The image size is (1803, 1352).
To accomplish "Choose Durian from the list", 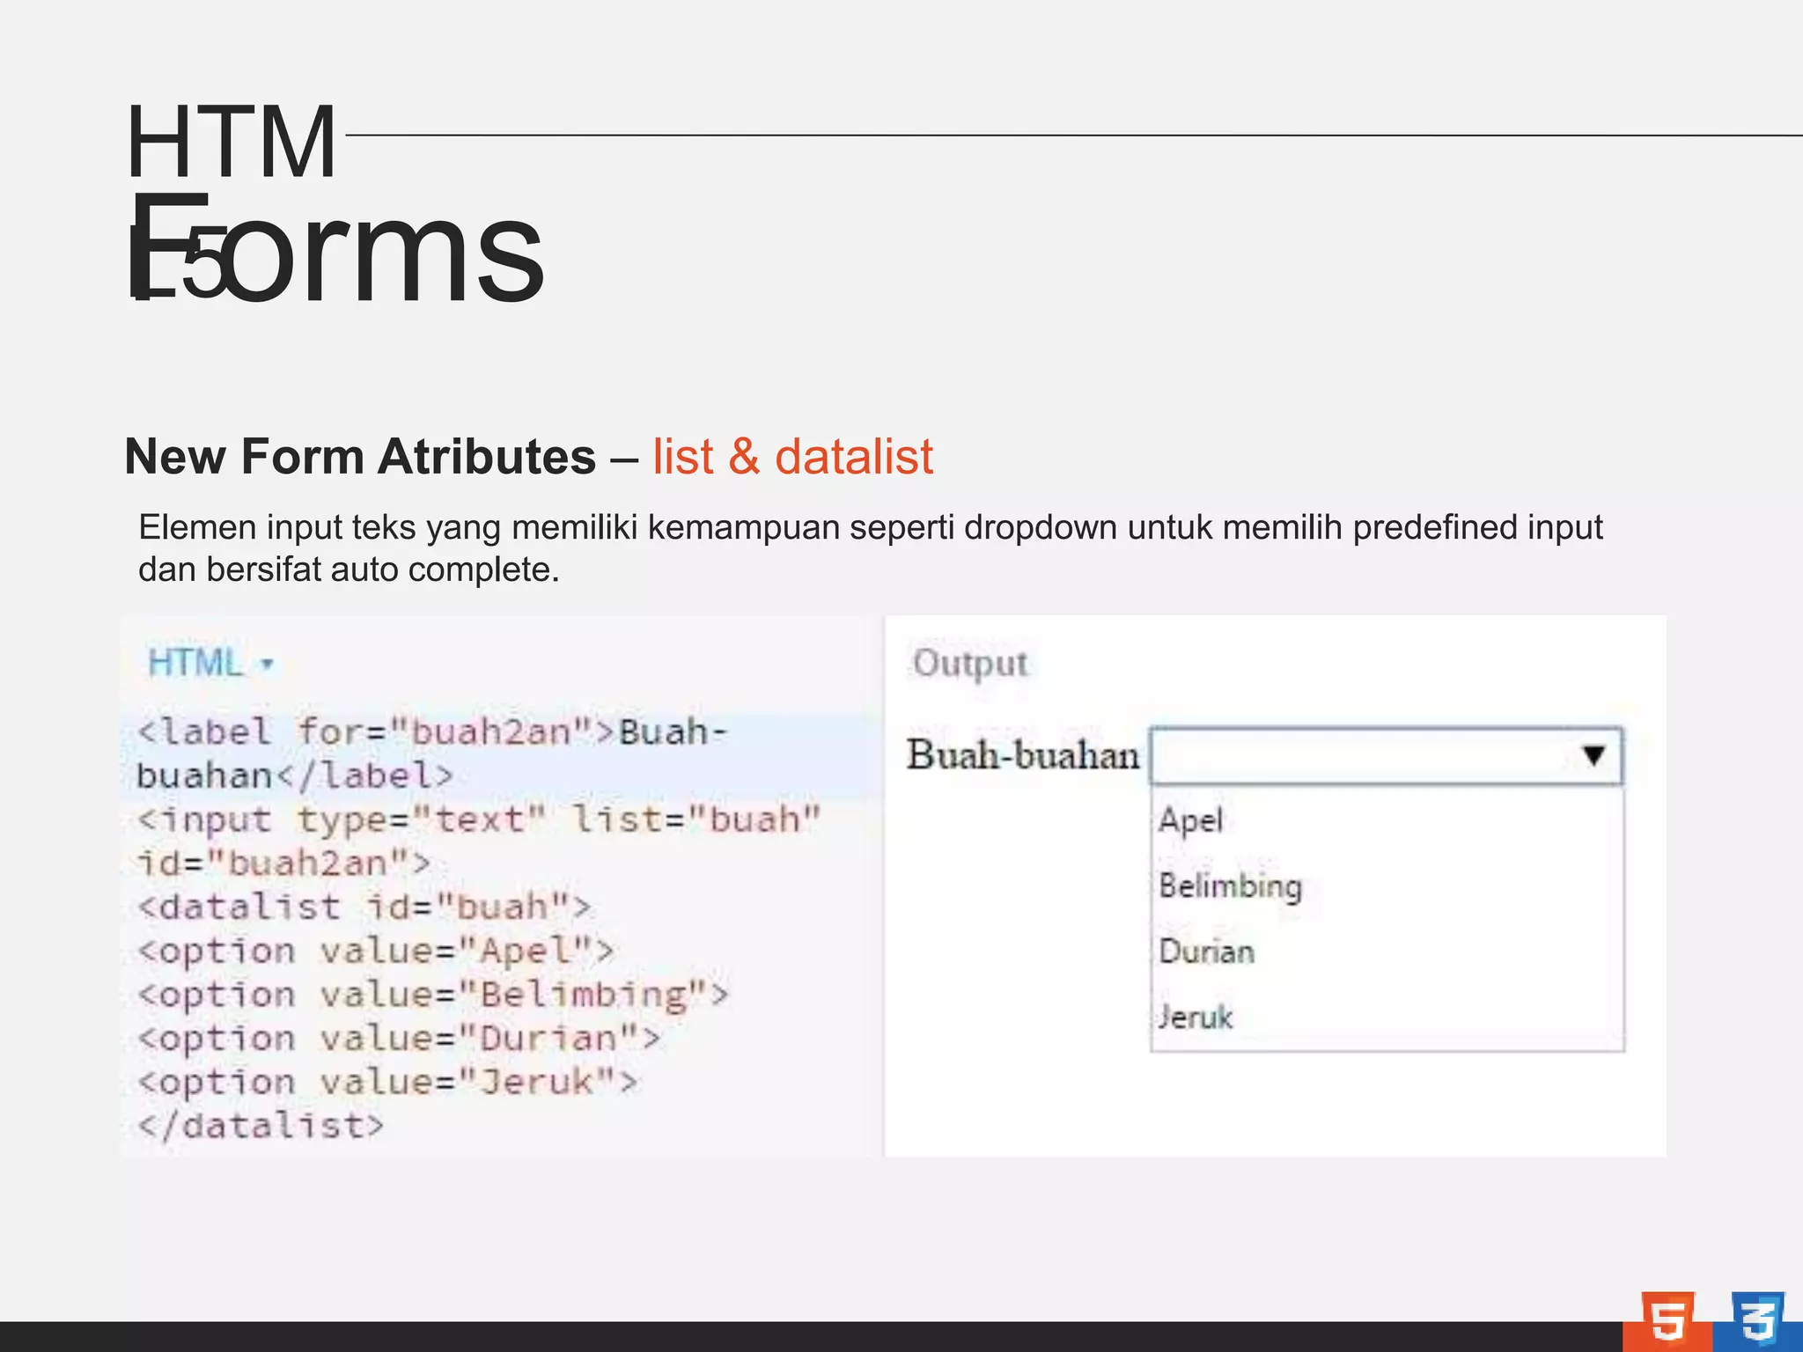I will (x=1206, y=952).
